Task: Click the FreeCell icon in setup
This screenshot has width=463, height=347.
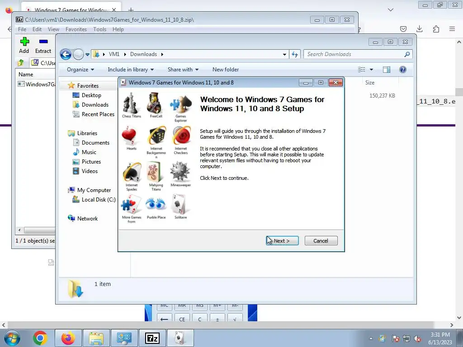Action: tap(155, 103)
